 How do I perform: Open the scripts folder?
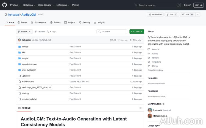pyautogui.click(x=25, y=58)
